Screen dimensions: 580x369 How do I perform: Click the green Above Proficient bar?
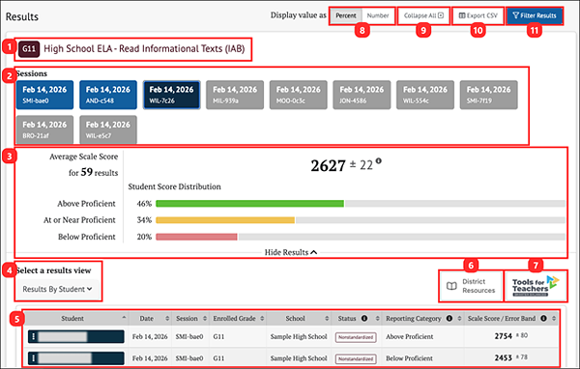pos(249,204)
